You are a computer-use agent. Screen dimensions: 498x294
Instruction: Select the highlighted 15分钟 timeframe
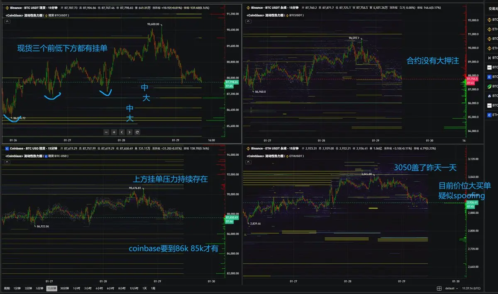52,288
